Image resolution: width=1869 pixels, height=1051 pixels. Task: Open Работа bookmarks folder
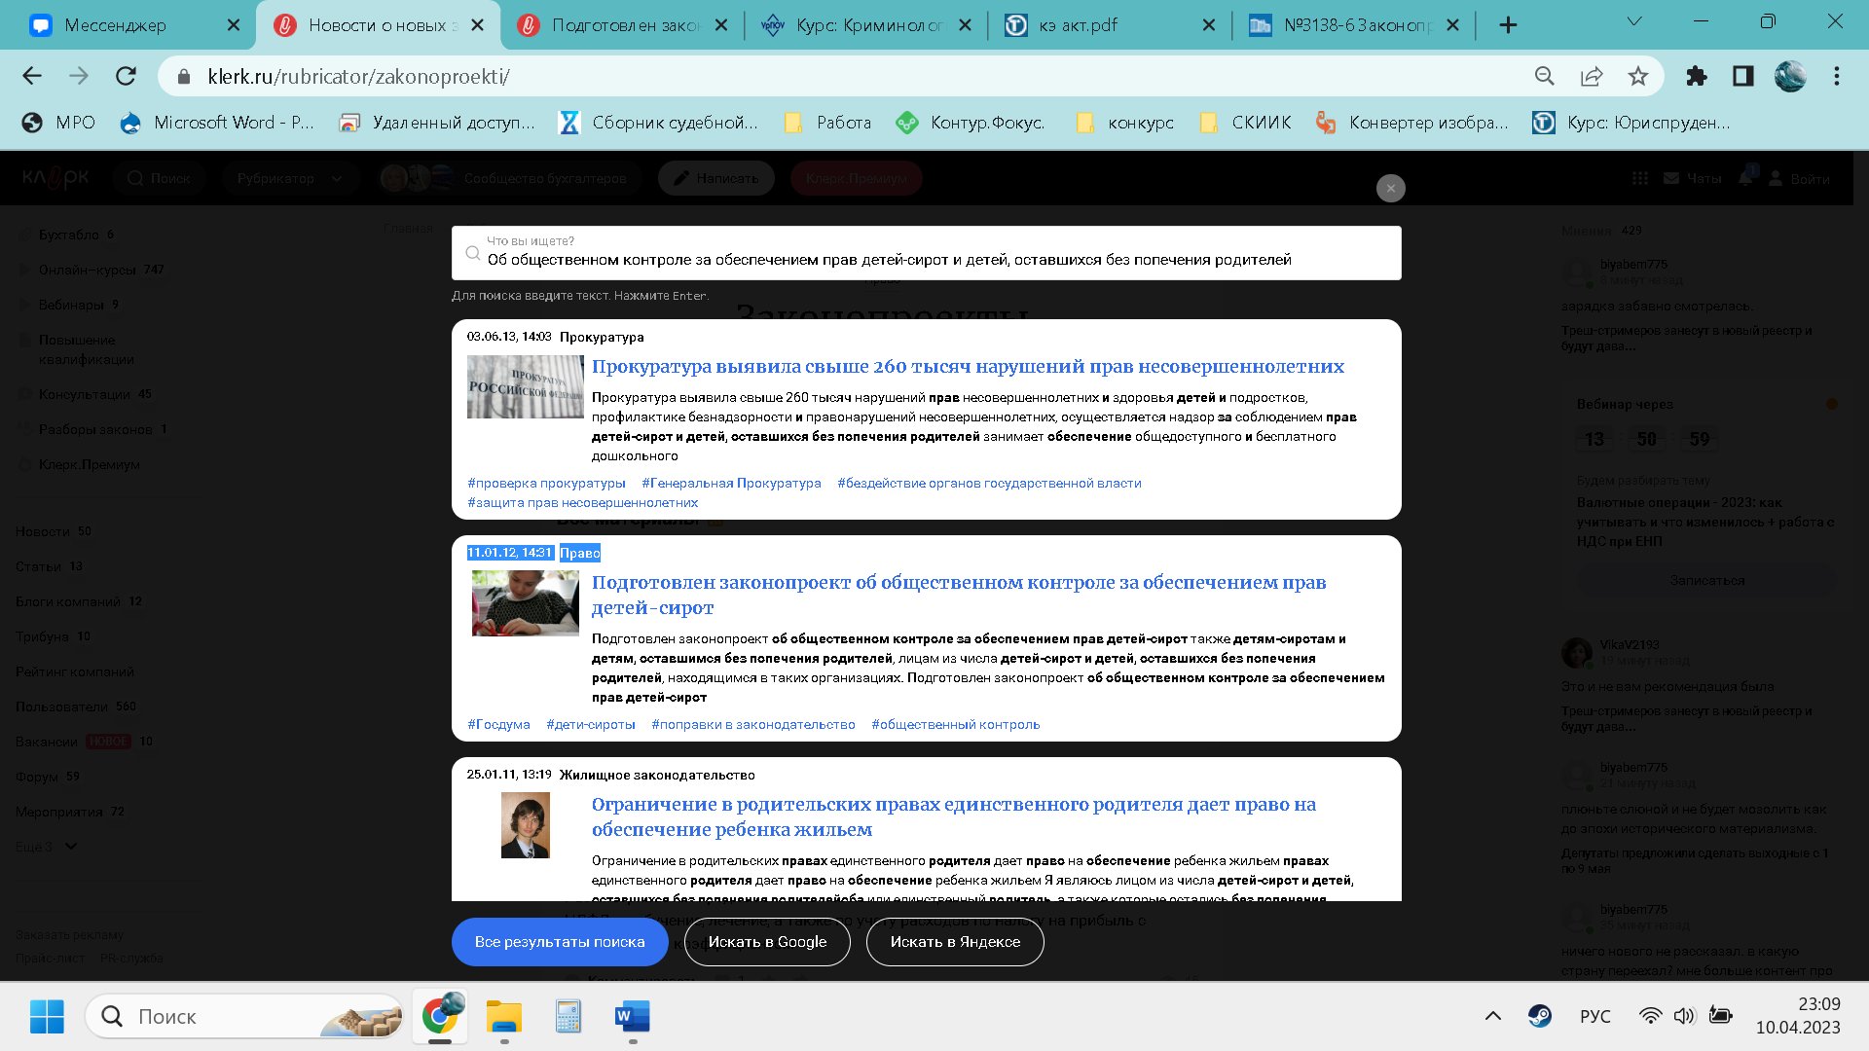[x=827, y=123]
